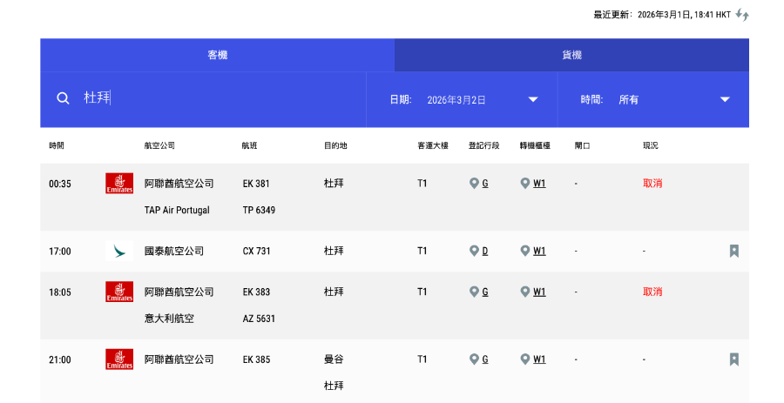This screenshot has width=784, height=403.
Task: Select the 客機 passenger flights tab
Action: pyautogui.click(x=217, y=55)
